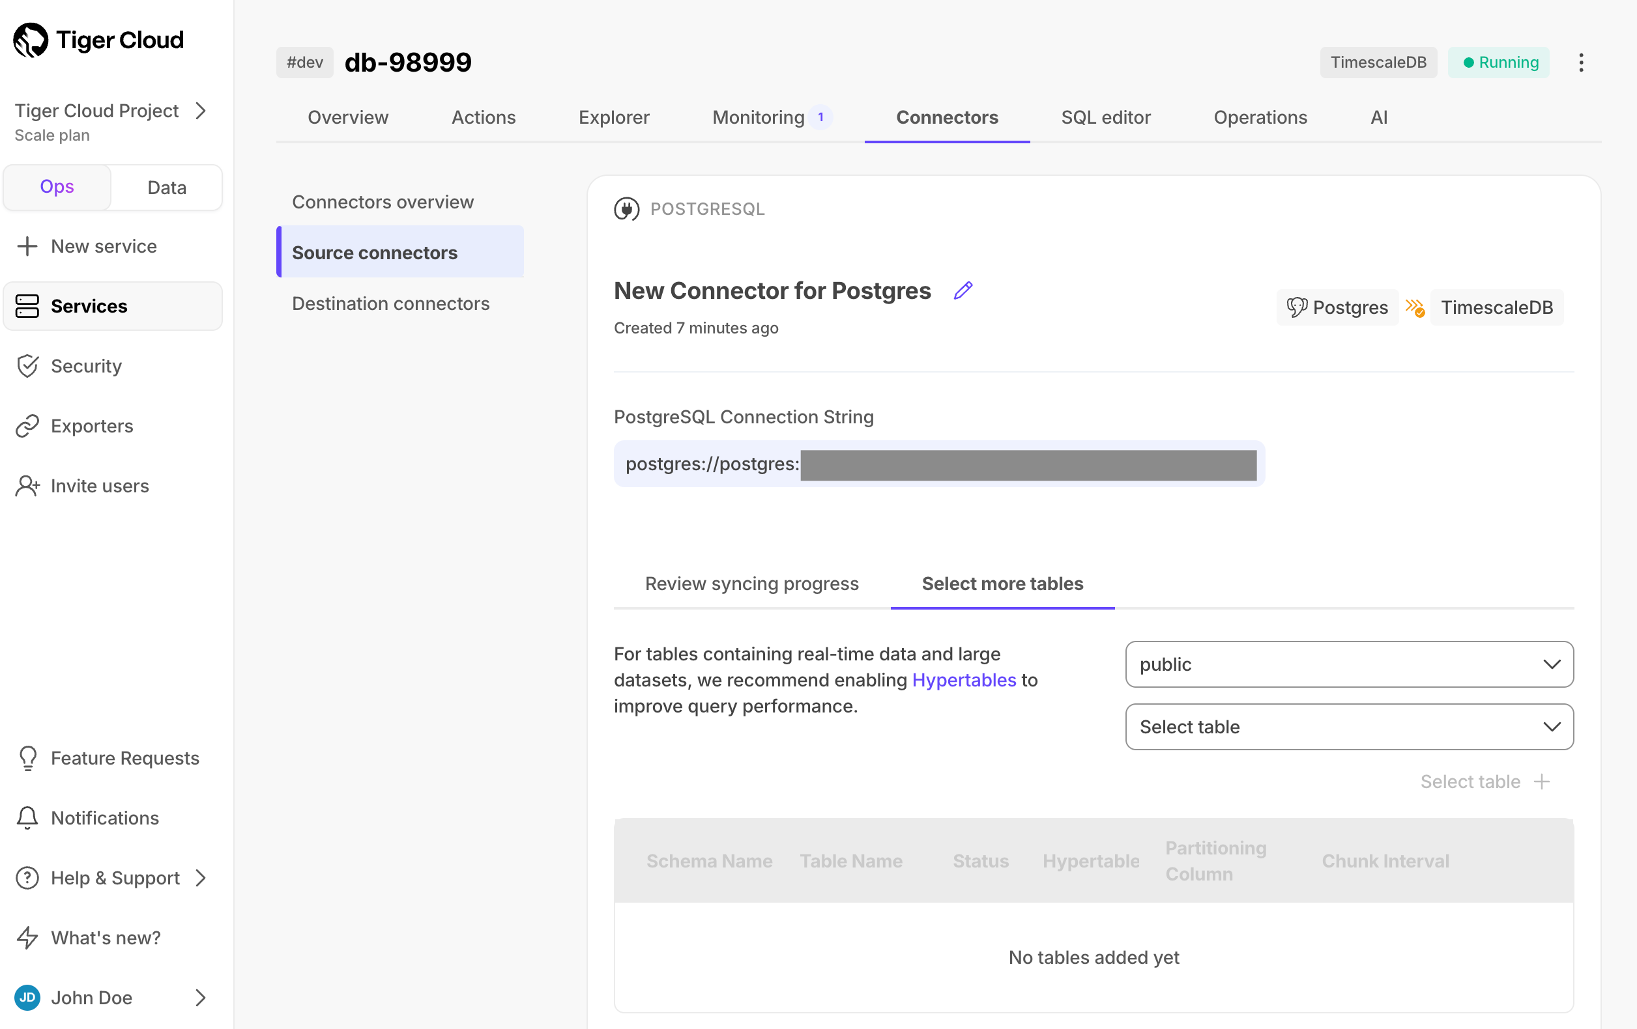
Task: Open the Overview tab
Action: pos(348,117)
